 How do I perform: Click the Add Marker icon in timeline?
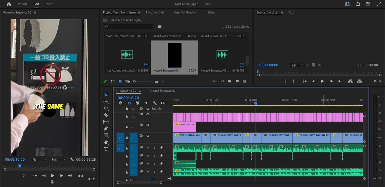coord(146,103)
